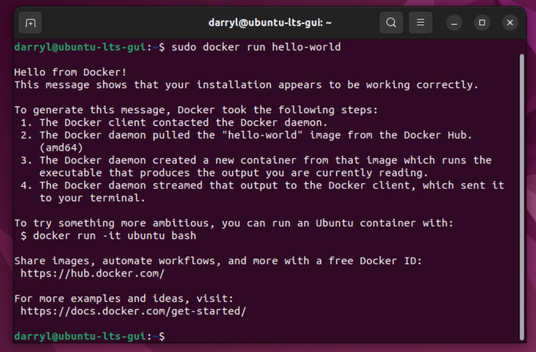Click the 'Hello from Docker!' line
Viewport: 536px width, 352px height.
click(71, 72)
